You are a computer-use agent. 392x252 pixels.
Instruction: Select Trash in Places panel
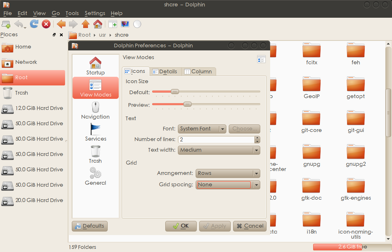click(x=32, y=93)
